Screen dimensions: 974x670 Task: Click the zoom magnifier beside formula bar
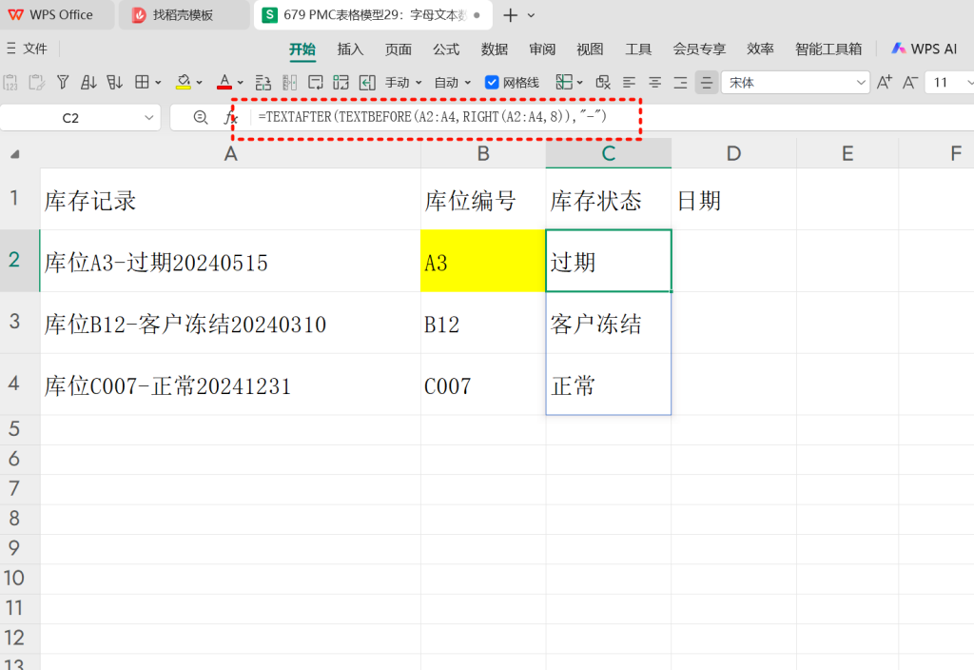(x=200, y=117)
